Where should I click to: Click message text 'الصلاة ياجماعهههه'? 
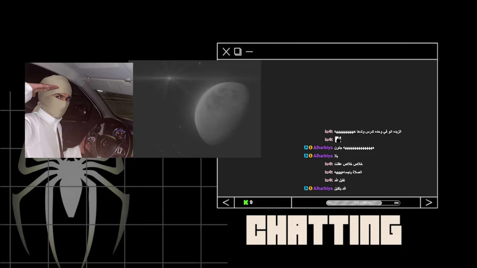(348, 172)
